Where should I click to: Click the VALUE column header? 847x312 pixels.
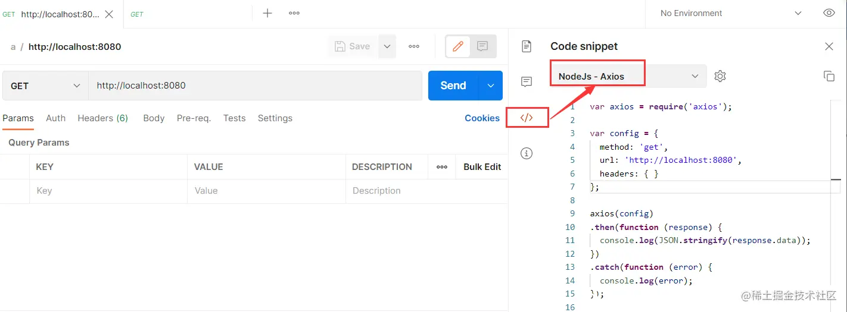(x=208, y=167)
